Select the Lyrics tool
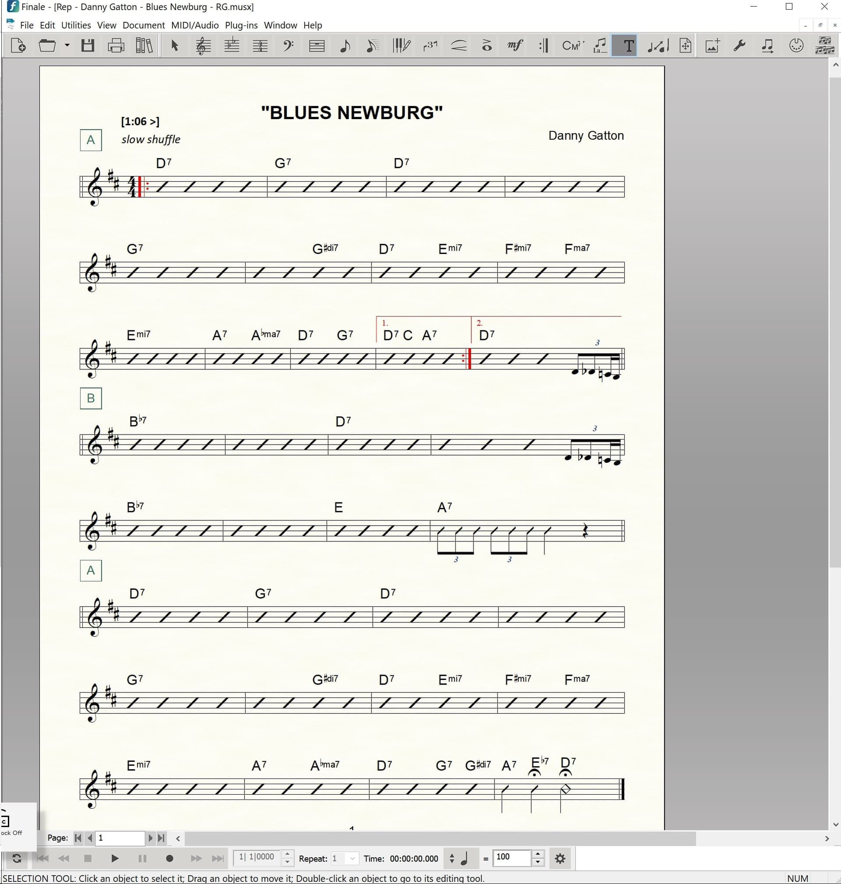The width and height of the screenshot is (841, 884). [600, 46]
